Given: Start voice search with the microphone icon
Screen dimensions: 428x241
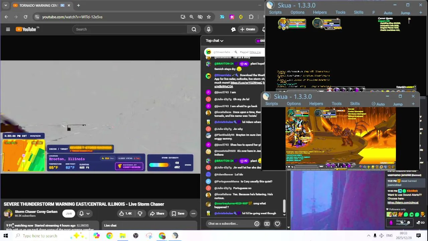Looking at the screenshot, I should (x=209, y=29).
